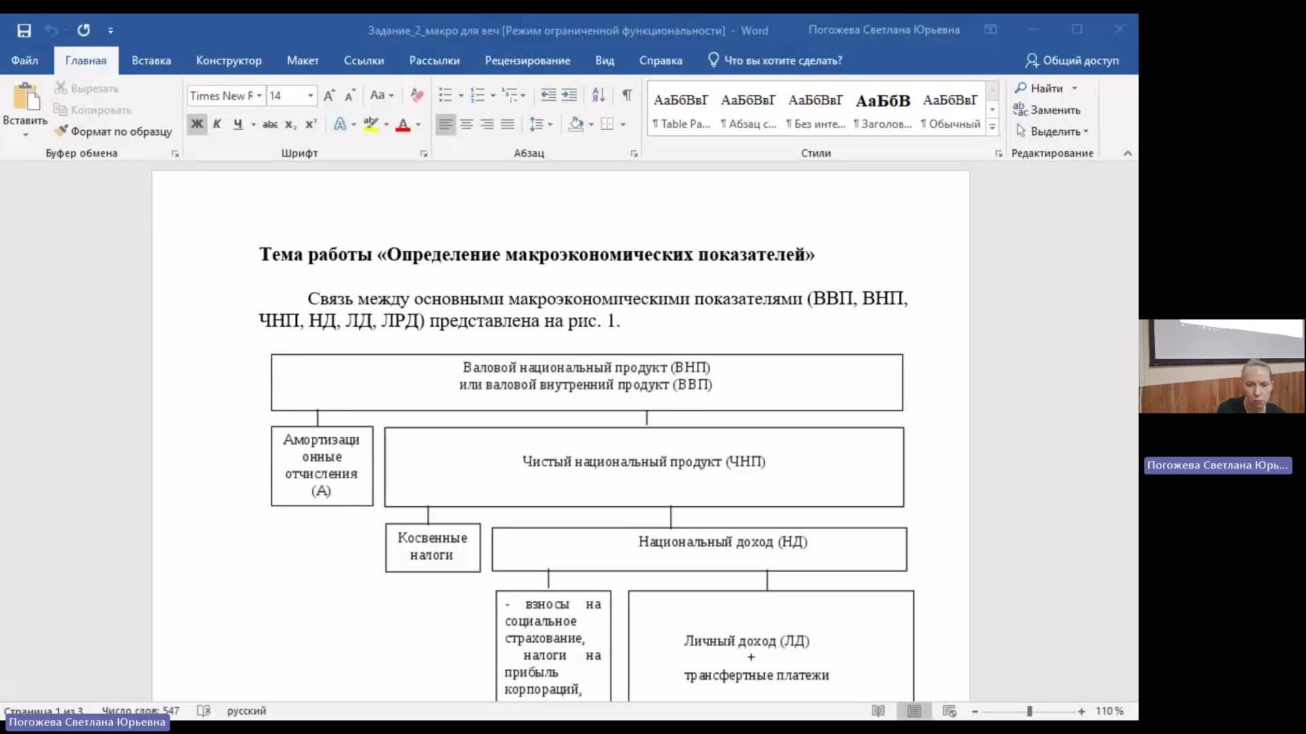The width and height of the screenshot is (1306, 734).
Task: Apply the Обычный style
Action: coord(950,111)
